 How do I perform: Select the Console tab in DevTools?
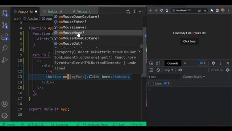[173, 63]
